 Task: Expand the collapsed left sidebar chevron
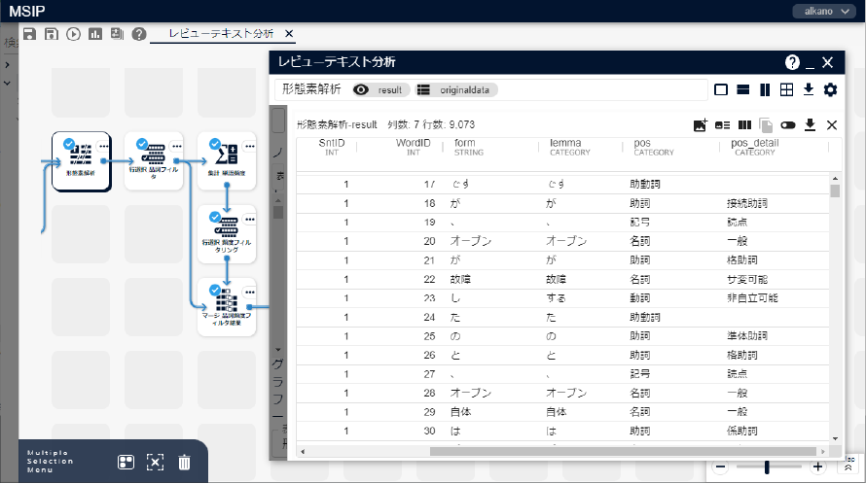click(x=7, y=64)
